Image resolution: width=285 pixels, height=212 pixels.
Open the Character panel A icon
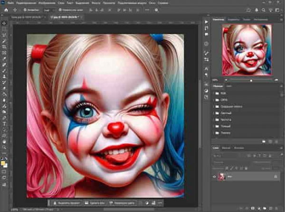(206, 69)
